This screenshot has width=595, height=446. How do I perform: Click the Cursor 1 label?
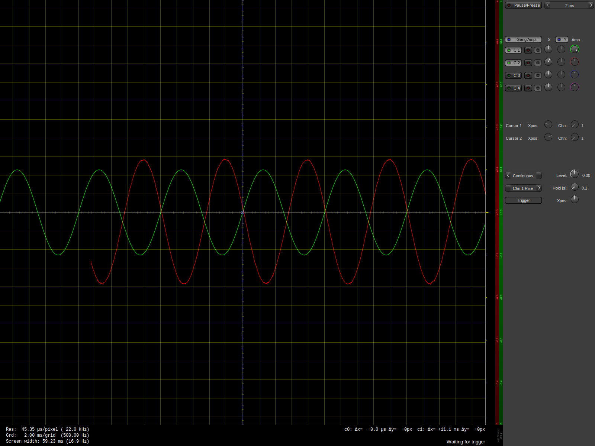coord(514,126)
